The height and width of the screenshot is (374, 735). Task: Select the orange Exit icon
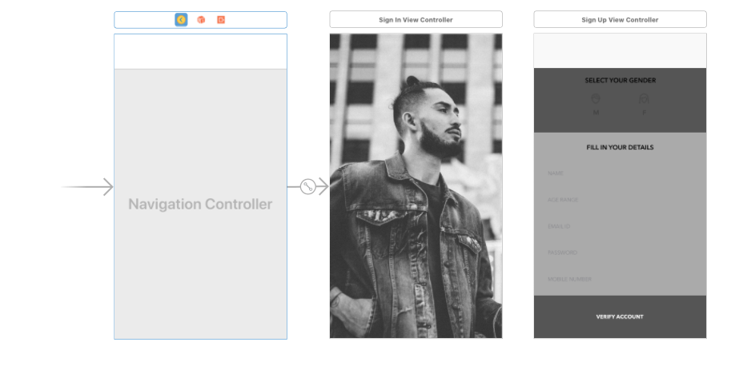coord(221,20)
